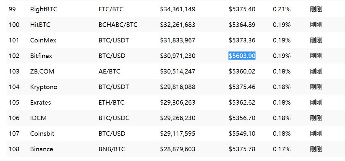Open the Exrates exchange link
Image resolution: width=345 pixels, height=161 pixels.
[x=40, y=102]
